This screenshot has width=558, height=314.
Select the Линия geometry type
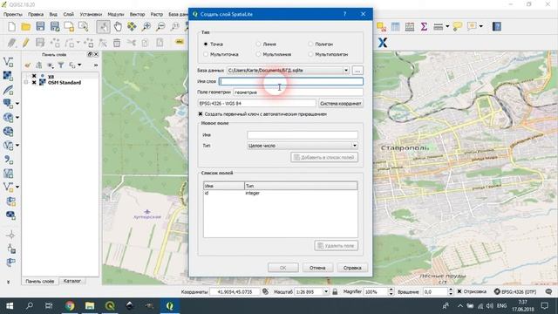coord(258,44)
